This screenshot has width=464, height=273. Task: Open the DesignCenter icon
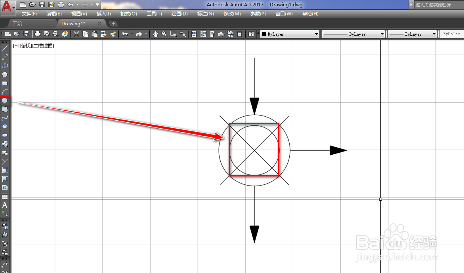tap(203, 34)
